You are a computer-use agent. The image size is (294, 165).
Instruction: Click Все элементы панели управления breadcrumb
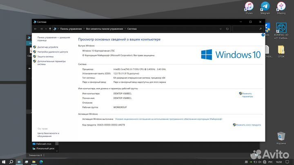coord(105,29)
